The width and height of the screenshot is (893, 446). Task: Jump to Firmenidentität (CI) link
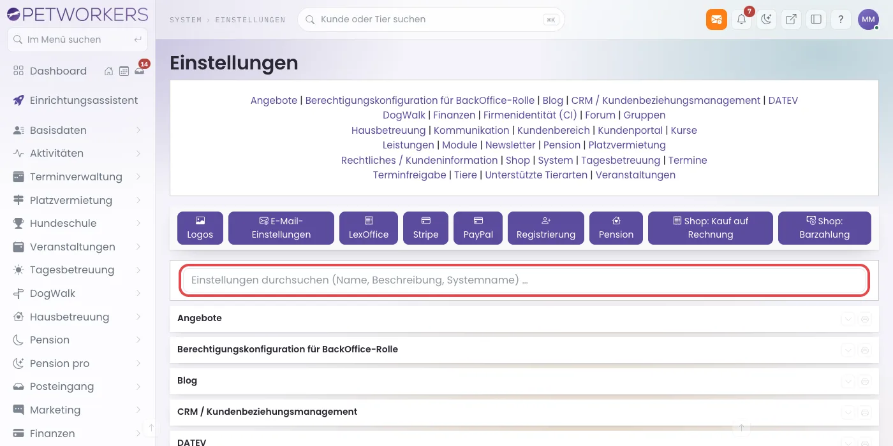pos(530,115)
